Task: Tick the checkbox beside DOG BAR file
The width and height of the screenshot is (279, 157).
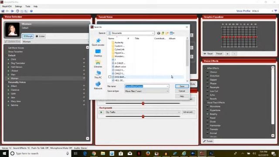Action: [110, 77]
